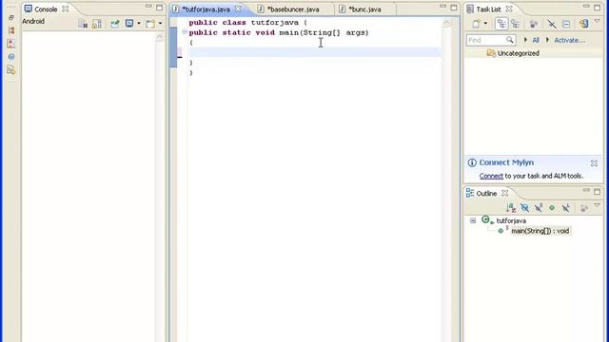Dismiss the Connect Mylyn notification
609x342 pixels.
[x=594, y=163]
